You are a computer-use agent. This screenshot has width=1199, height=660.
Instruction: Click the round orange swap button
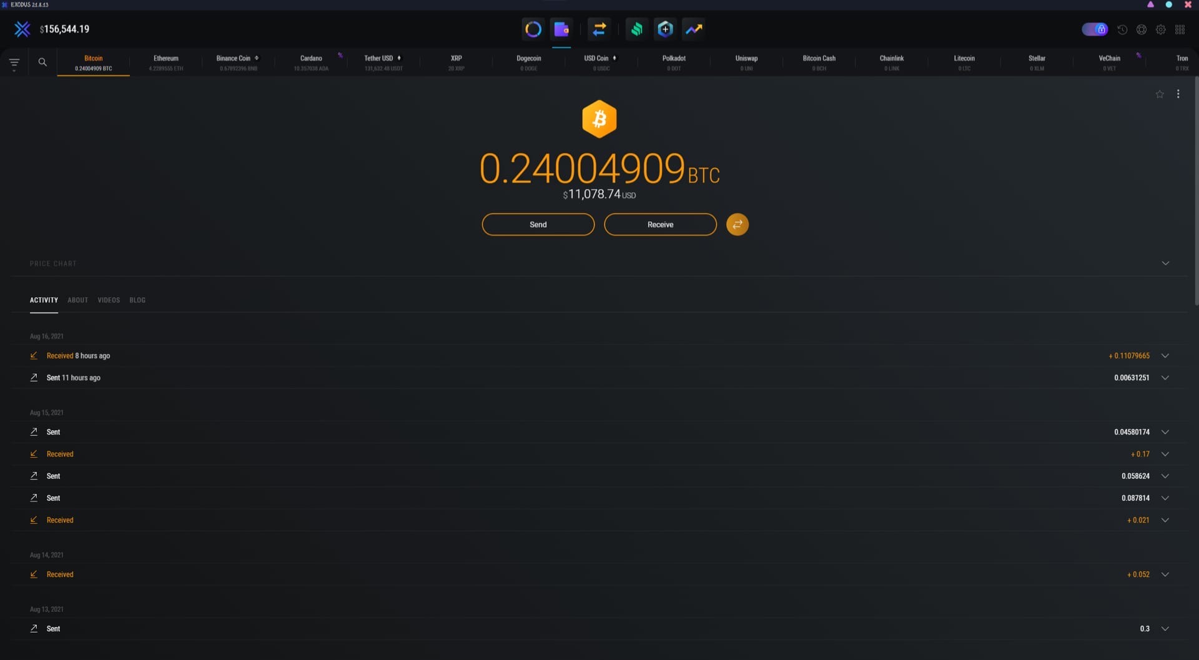click(x=737, y=224)
